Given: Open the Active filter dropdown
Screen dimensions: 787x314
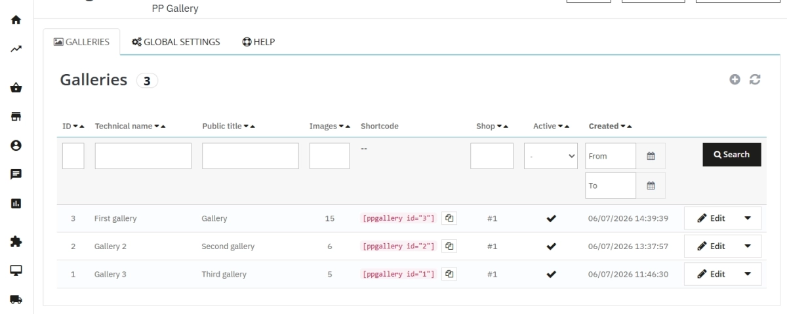Looking at the screenshot, I should (x=550, y=156).
